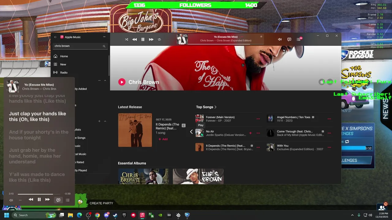This screenshot has height=220, width=392.
Task: Open the Windows Start menu
Action: 6,215
